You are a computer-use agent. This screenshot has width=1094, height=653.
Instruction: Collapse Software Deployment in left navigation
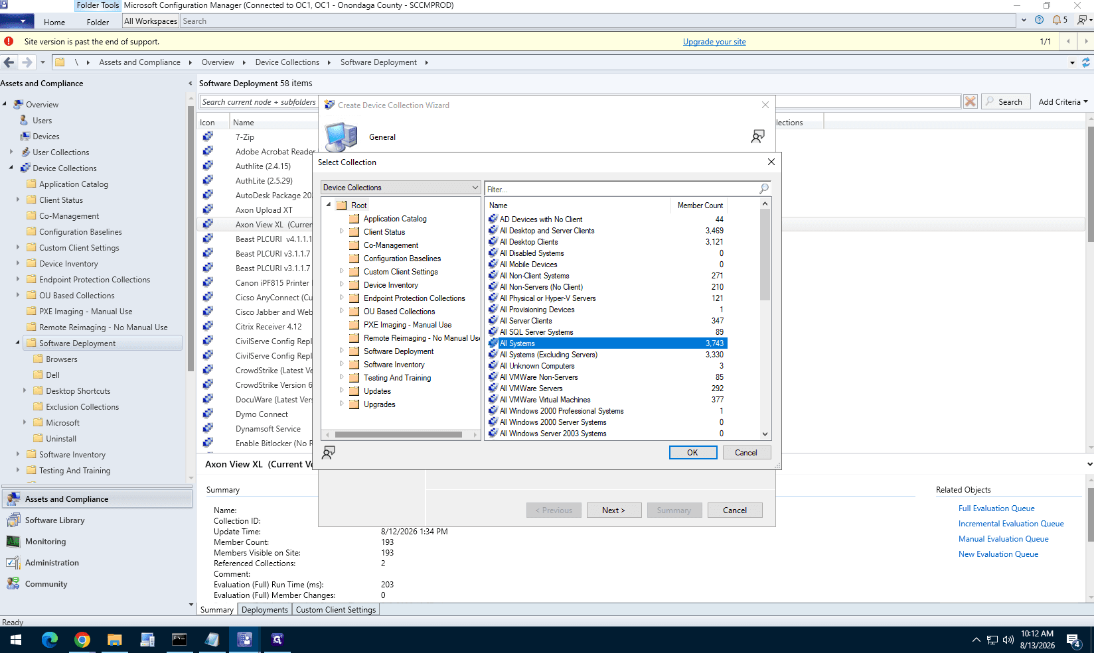[18, 343]
